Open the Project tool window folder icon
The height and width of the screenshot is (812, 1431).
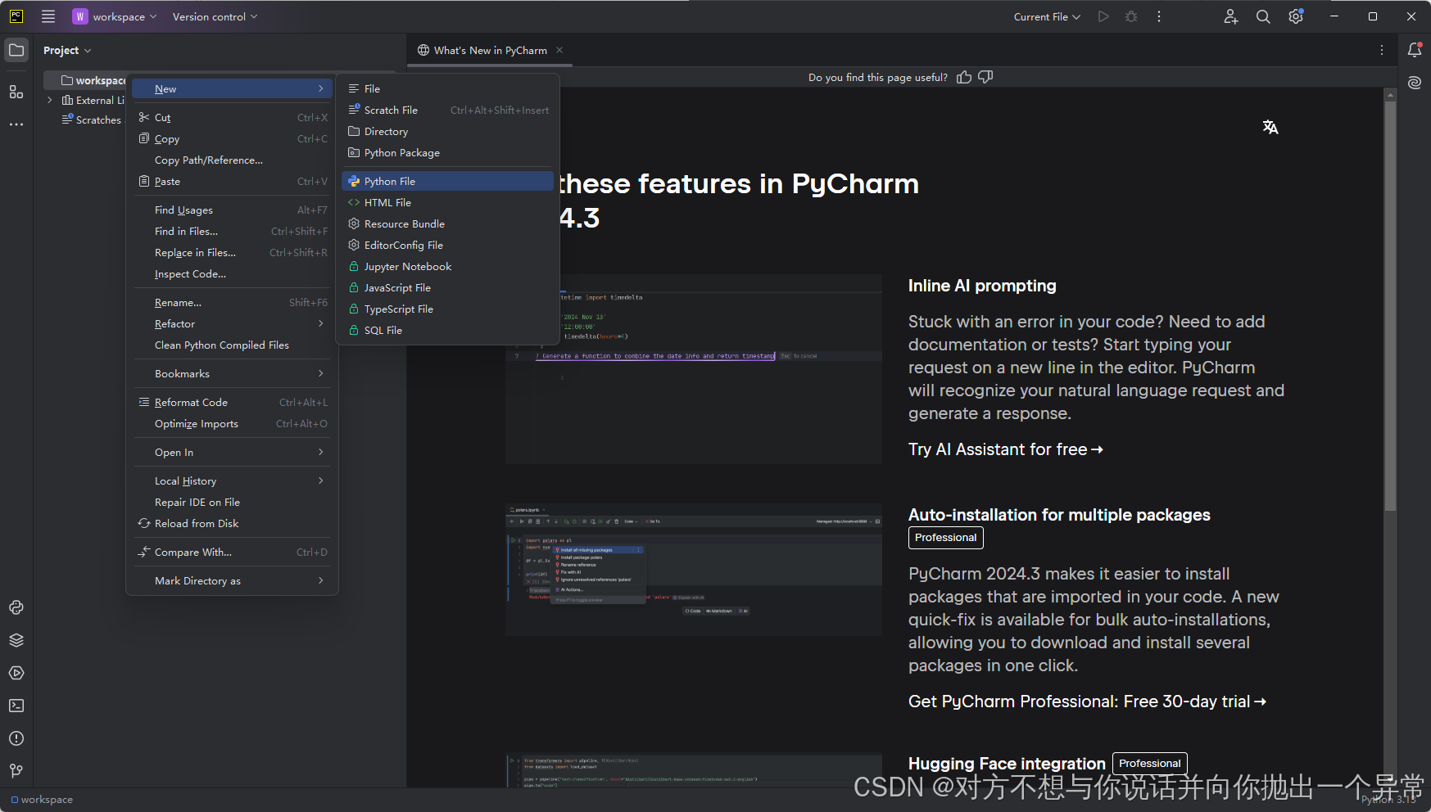pos(16,50)
